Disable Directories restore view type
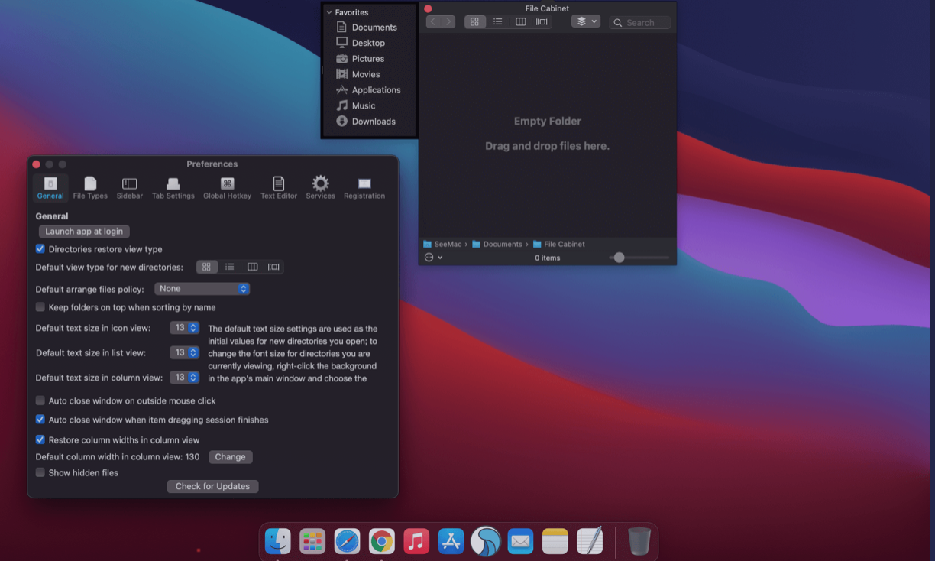The width and height of the screenshot is (935, 561). (40, 248)
